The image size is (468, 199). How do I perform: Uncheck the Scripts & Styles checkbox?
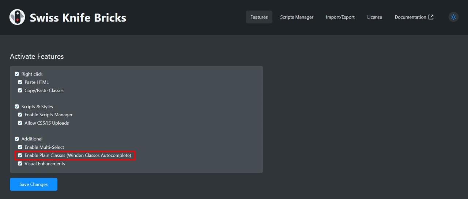coord(17,107)
